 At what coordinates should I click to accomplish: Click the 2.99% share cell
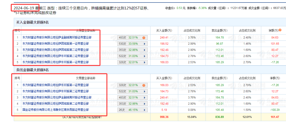click(192, 44)
